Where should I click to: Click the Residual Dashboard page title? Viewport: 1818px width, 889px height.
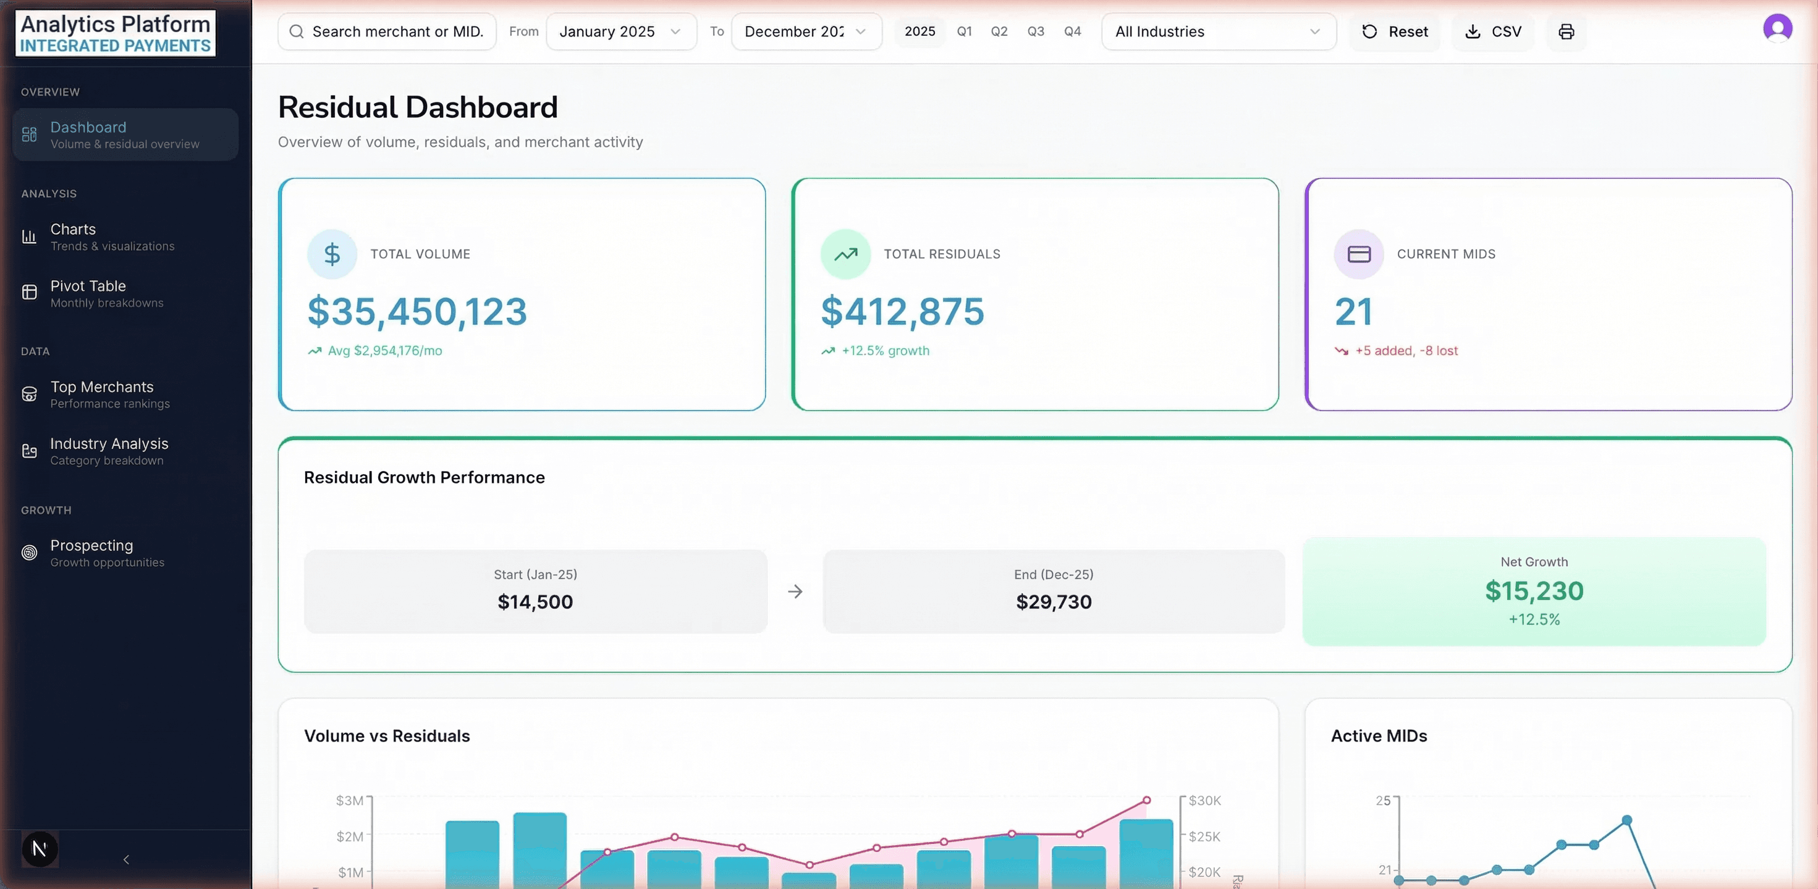click(x=418, y=107)
